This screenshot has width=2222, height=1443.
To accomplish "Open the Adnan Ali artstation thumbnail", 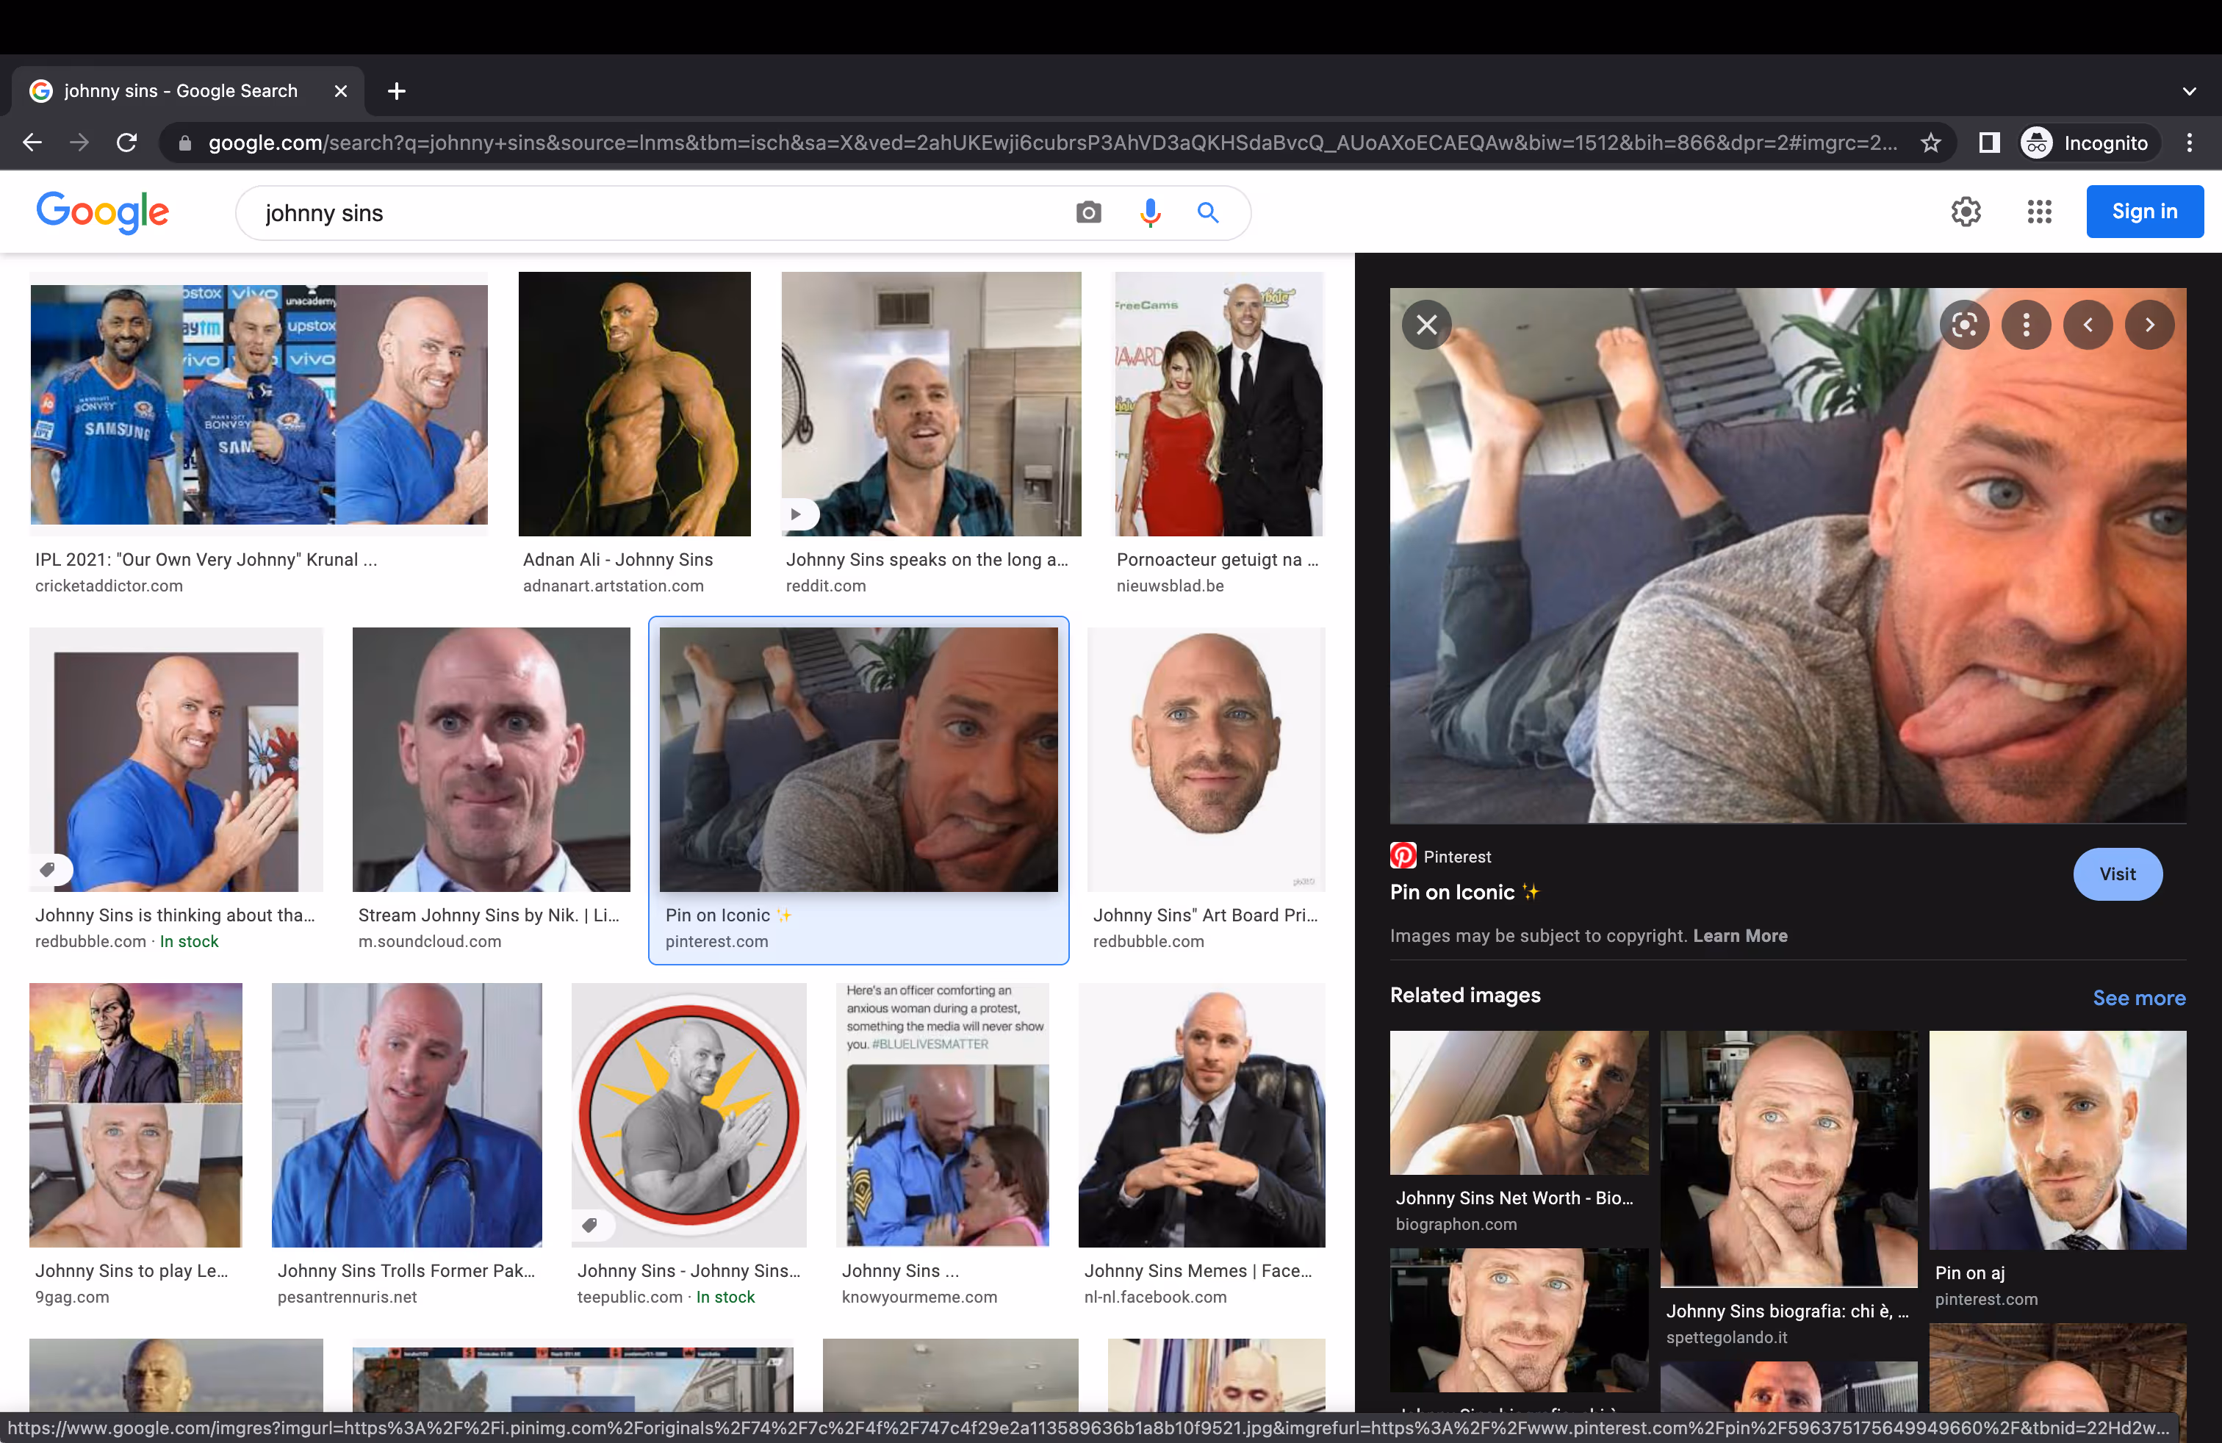I will click(634, 404).
